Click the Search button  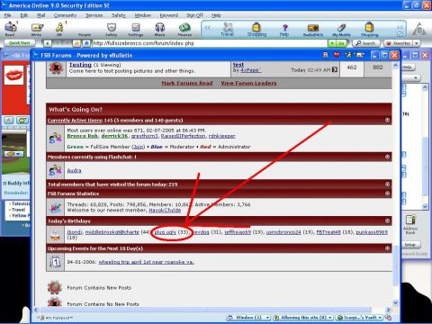pyautogui.click(x=366, y=43)
